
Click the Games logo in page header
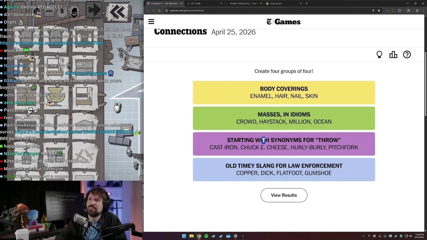[x=284, y=22]
